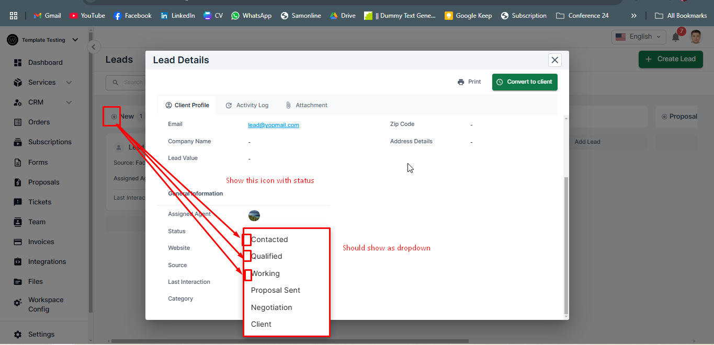714x345 pixels.
Task: Open Settings in the sidebar
Action: point(34,334)
